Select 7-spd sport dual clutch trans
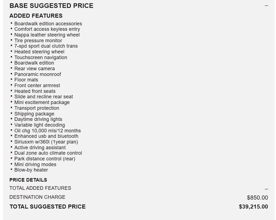Screen dimensions: 276x220 [x=46, y=46]
